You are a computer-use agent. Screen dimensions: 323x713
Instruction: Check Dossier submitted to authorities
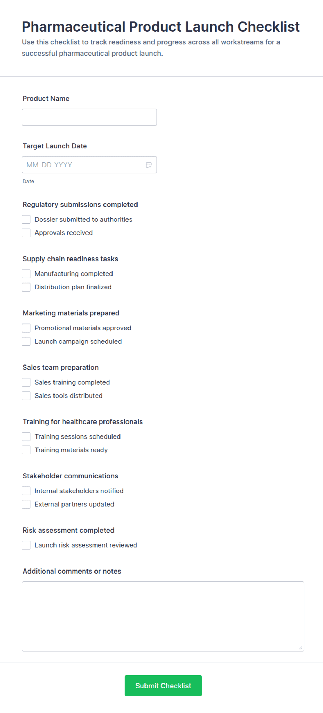[26, 219]
